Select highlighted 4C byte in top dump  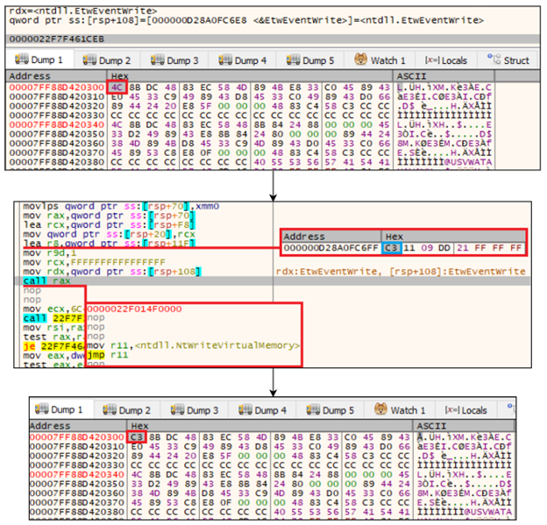pos(117,88)
